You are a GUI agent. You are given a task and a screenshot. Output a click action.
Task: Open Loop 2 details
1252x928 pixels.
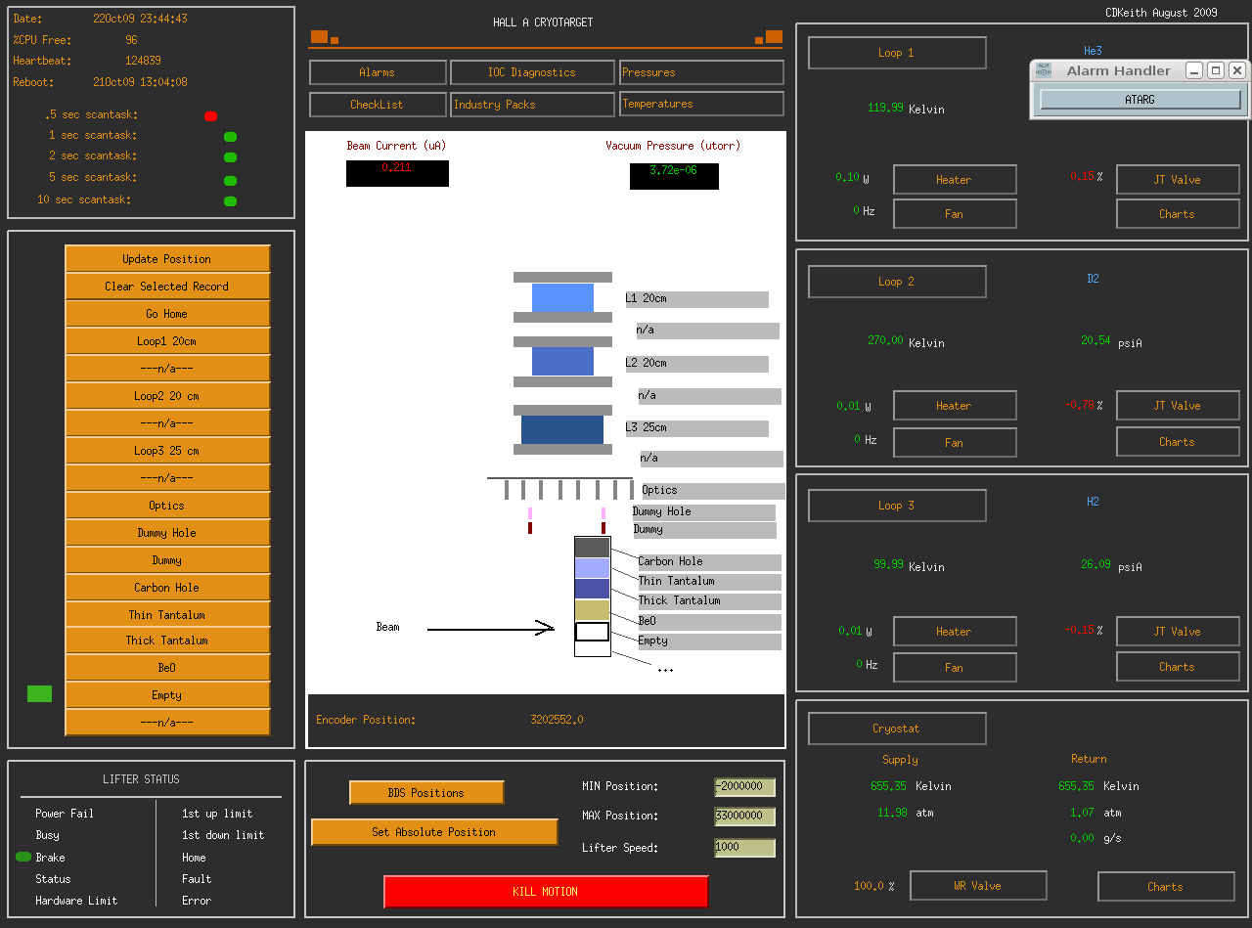tap(897, 282)
